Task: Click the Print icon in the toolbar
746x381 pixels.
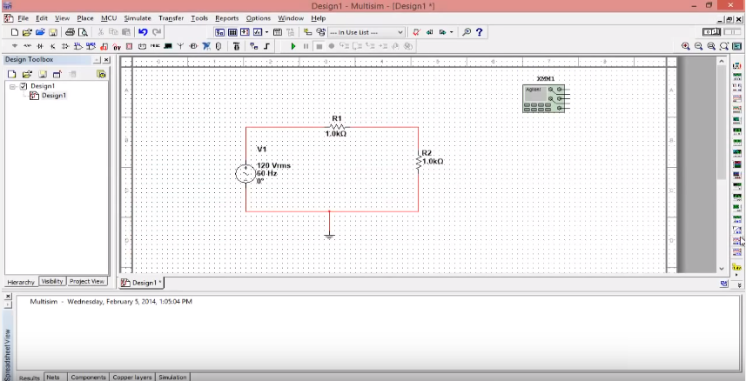Action: click(x=71, y=32)
